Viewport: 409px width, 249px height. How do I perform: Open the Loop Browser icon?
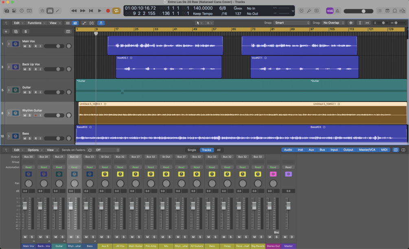click(x=395, y=11)
